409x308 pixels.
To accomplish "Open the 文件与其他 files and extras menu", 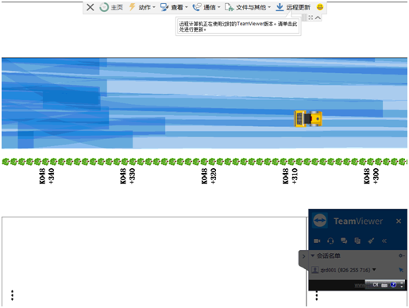I will click(x=248, y=7).
